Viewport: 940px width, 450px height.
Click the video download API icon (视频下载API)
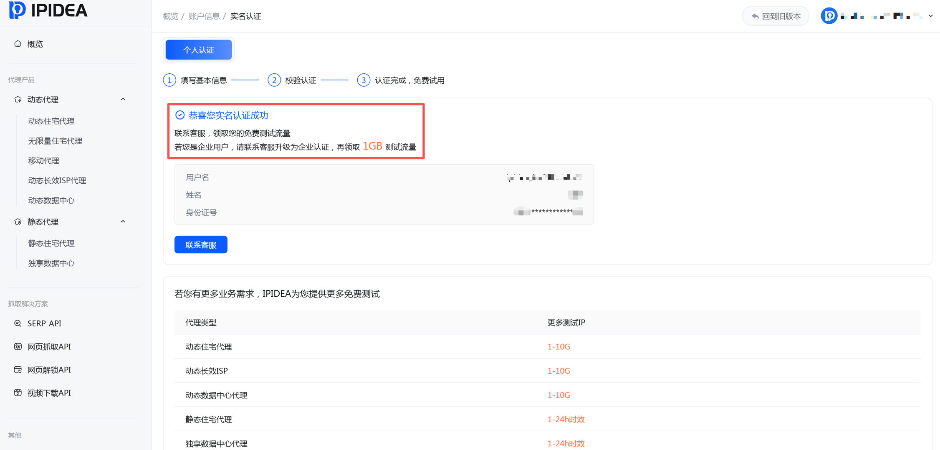pos(18,393)
